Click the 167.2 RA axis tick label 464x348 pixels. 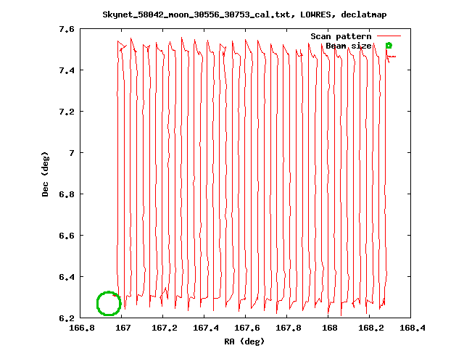[x=165, y=328]
